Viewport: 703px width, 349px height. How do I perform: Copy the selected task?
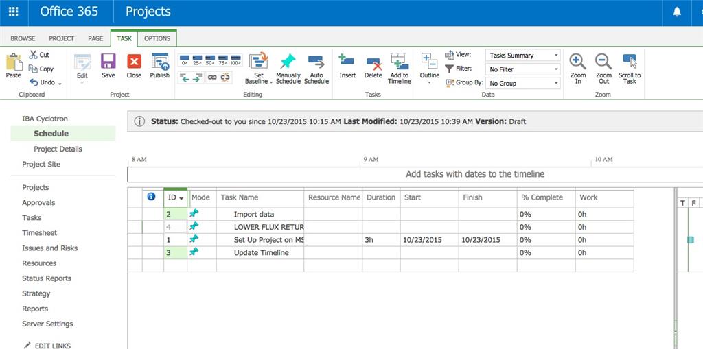(41, 69)
